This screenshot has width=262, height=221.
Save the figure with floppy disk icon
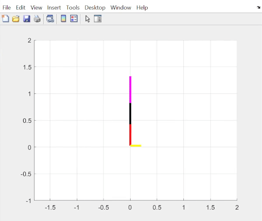pos(27,19)
